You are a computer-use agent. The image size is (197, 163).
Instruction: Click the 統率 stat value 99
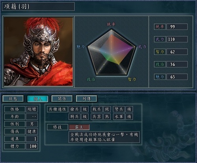[x=177, y=27]
